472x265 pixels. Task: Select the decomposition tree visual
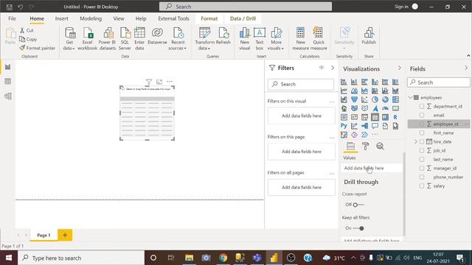point(364,126)
